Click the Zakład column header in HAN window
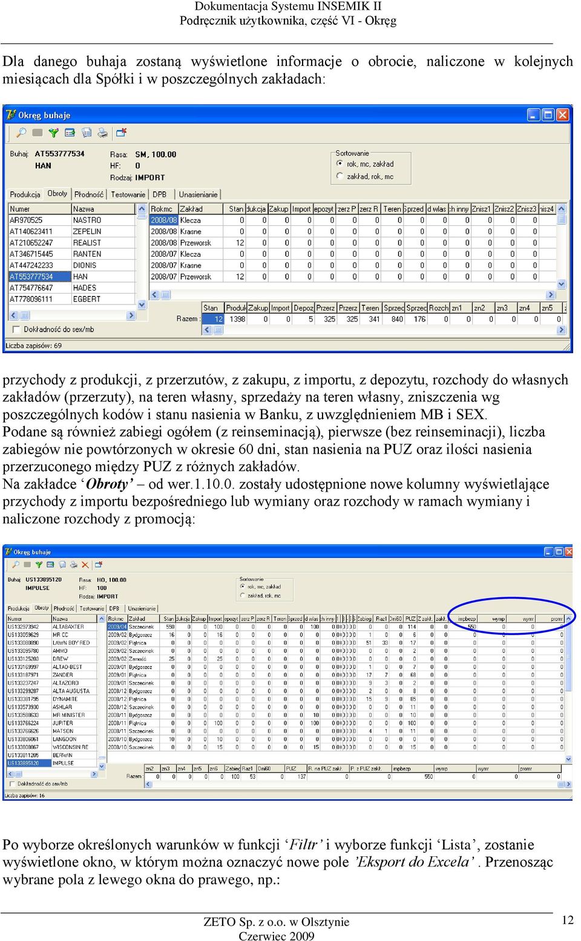The height and width of the screenshot is (941, 581). [200, 209]
